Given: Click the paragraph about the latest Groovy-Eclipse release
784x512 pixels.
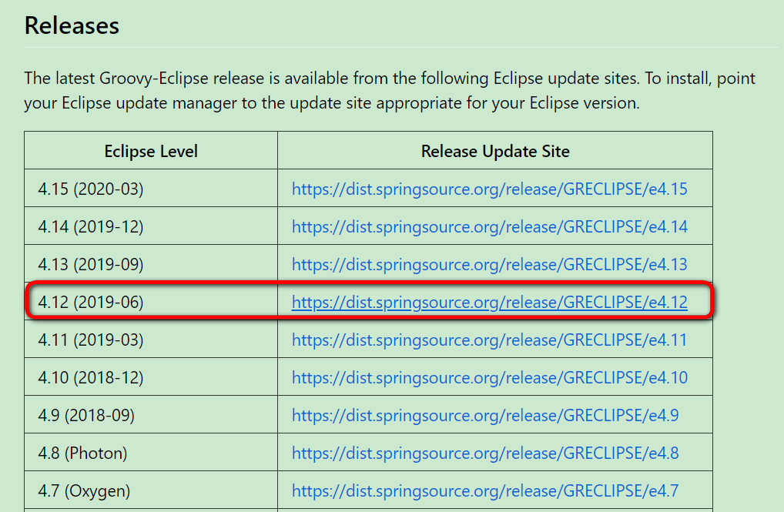Looking at the screenshot, I should pos(390,91).
